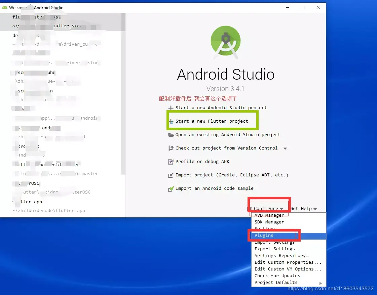Maximize the Android Studio welcome window
Image resolution: width=377 pixels, height=295 pixels.
point(303,7)
